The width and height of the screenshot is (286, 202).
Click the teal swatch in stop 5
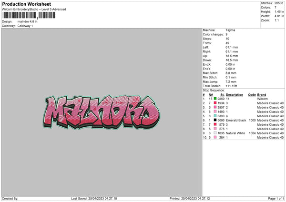pos(215,116)
